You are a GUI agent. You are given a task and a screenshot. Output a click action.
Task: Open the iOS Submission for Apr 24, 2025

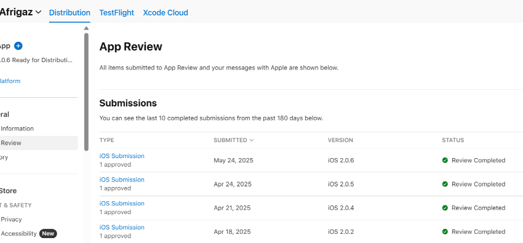(x=122, y=180)
